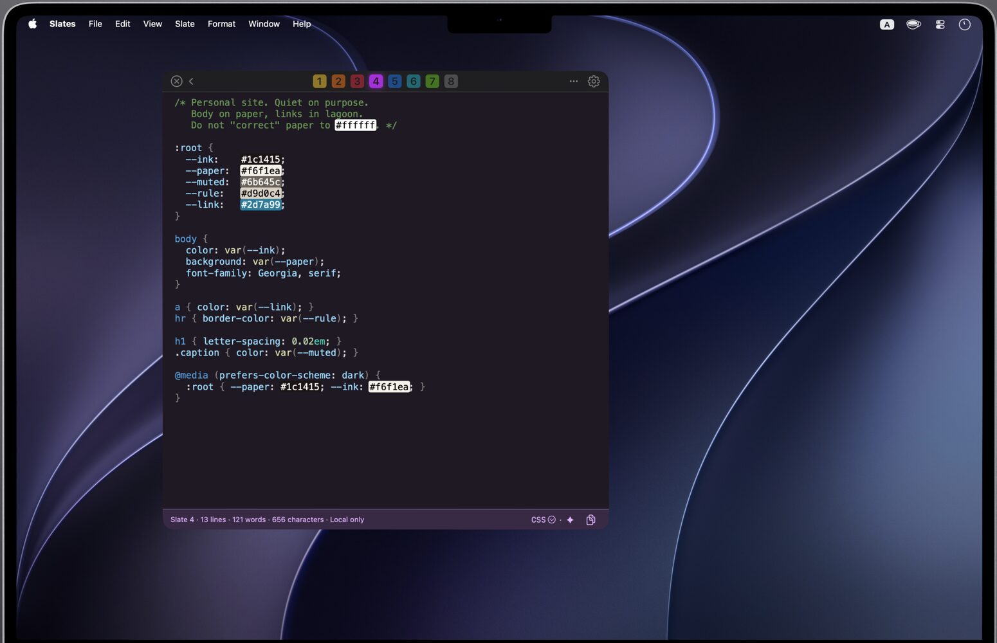Click the sparkle assistant icon

[570, 520]
